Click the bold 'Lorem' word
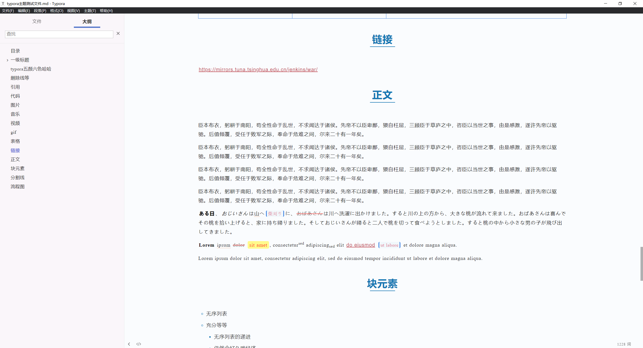This screenshot has width=643, height=348. click(x=206, y=245)
